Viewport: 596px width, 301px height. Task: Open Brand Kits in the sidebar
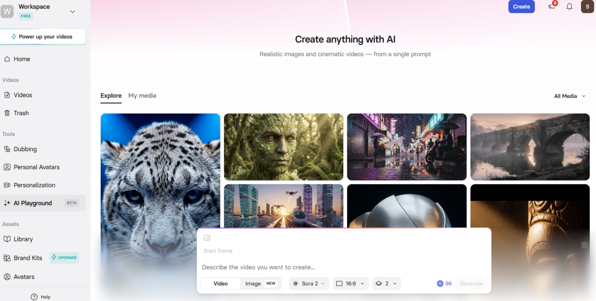(x=28, y=258)
